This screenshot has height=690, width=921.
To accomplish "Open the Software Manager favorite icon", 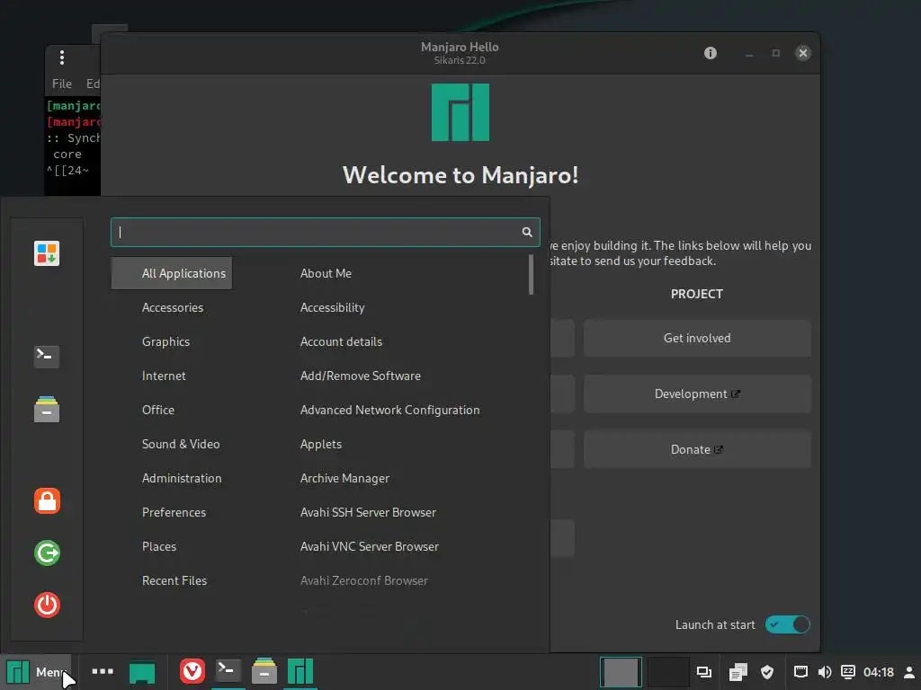I will pyautogui.click(x=47, y=253).
